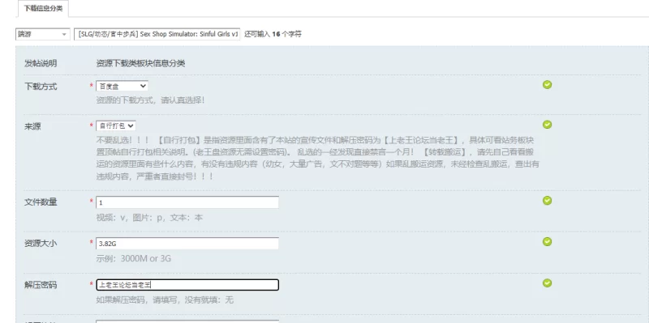Click the hint 如果解压密码，请填写，没有就填：无
This screenshot has width=649, height=323.
165,300
